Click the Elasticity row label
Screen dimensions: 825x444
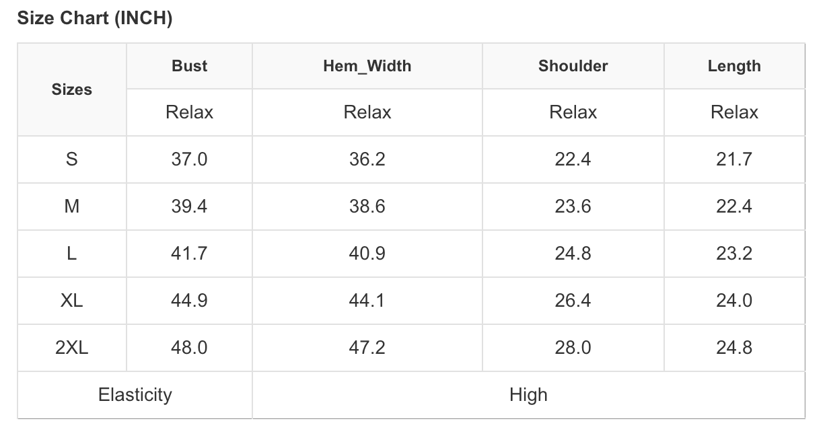[135, 395]
